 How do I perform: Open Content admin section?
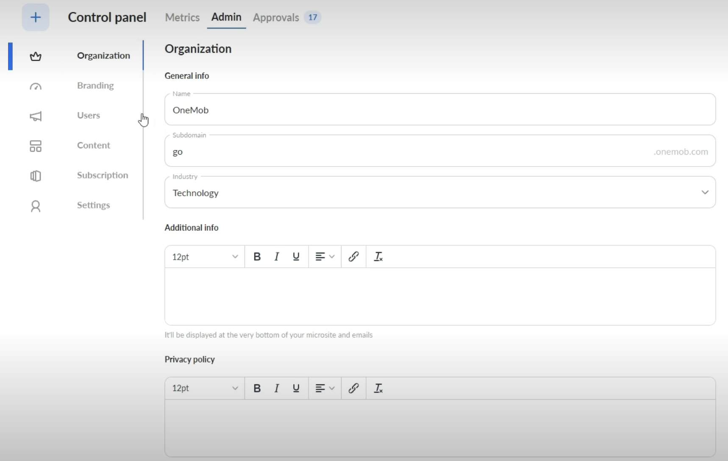coord(94,145)
